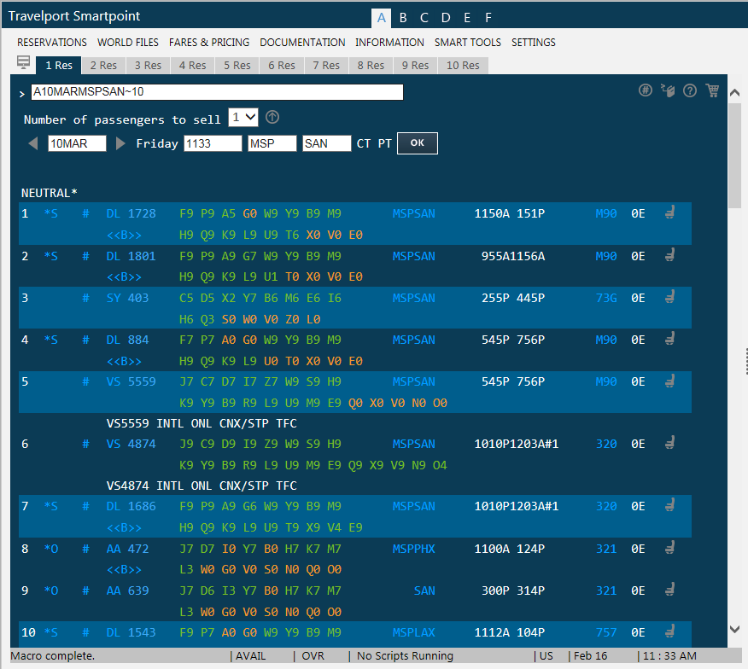Click flight SY 403 link

point(127,298)
